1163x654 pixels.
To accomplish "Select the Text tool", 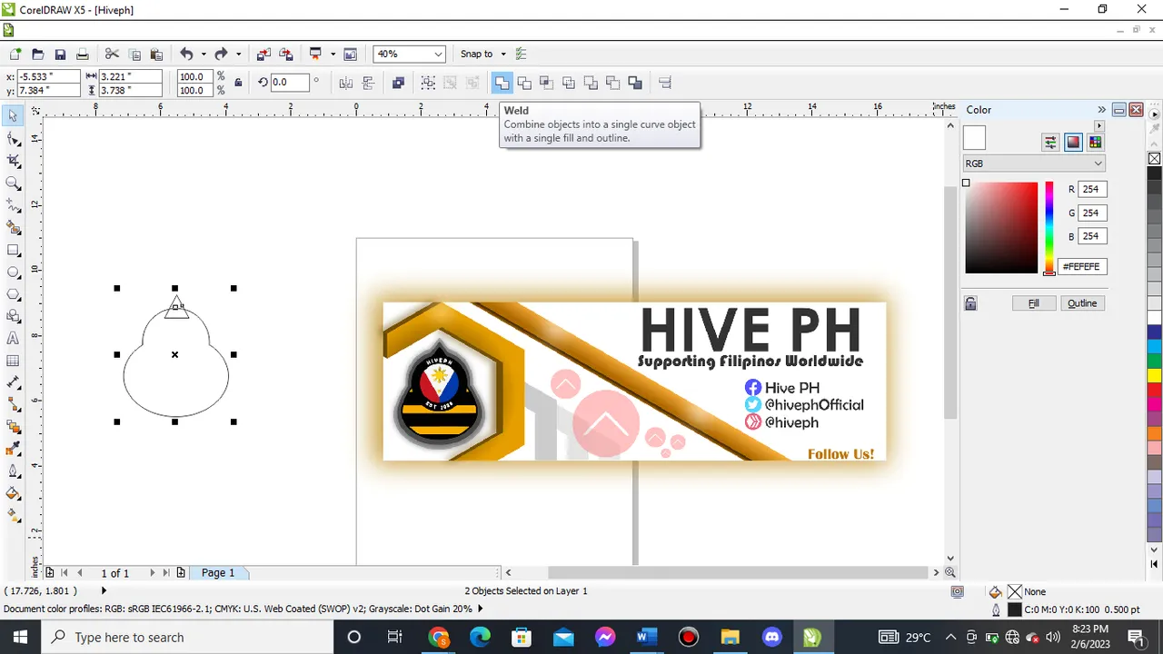I will tap(13, 338).
